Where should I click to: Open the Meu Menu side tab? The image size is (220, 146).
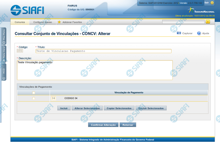click(4, 36)
